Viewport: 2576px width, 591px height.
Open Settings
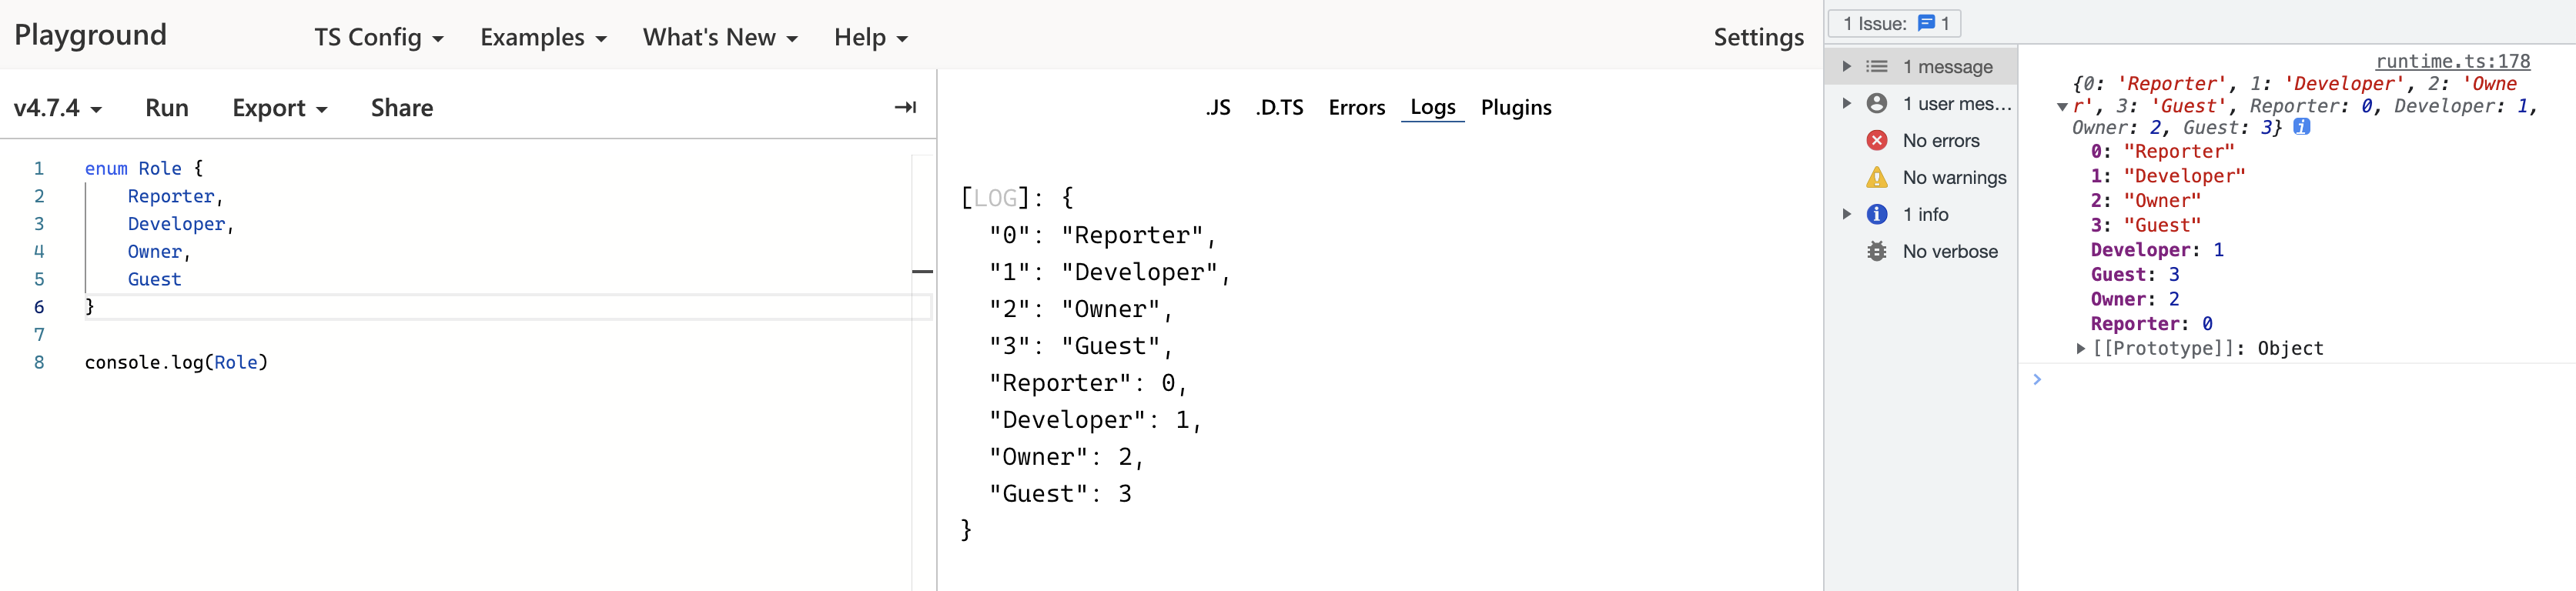tap(1758, 38)
